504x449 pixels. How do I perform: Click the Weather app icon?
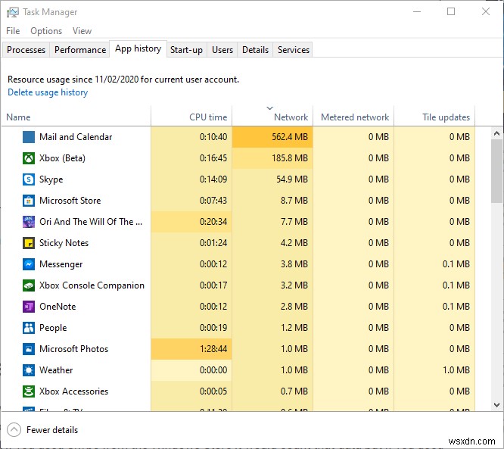pos(29,370)
